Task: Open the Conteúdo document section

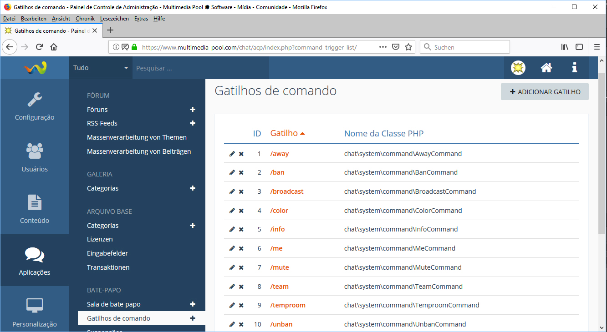Action: (35, 209)
